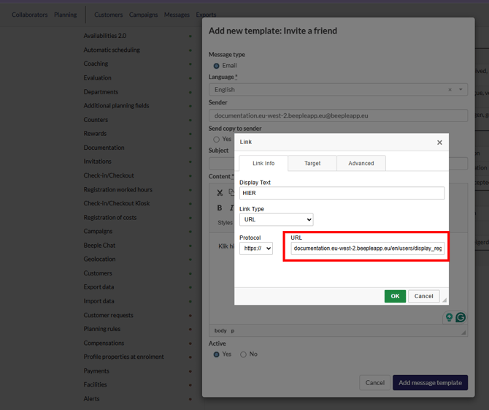This screenshot has width=489, height=410.
Task: Click the Display Text field
Action: (342, 194)
